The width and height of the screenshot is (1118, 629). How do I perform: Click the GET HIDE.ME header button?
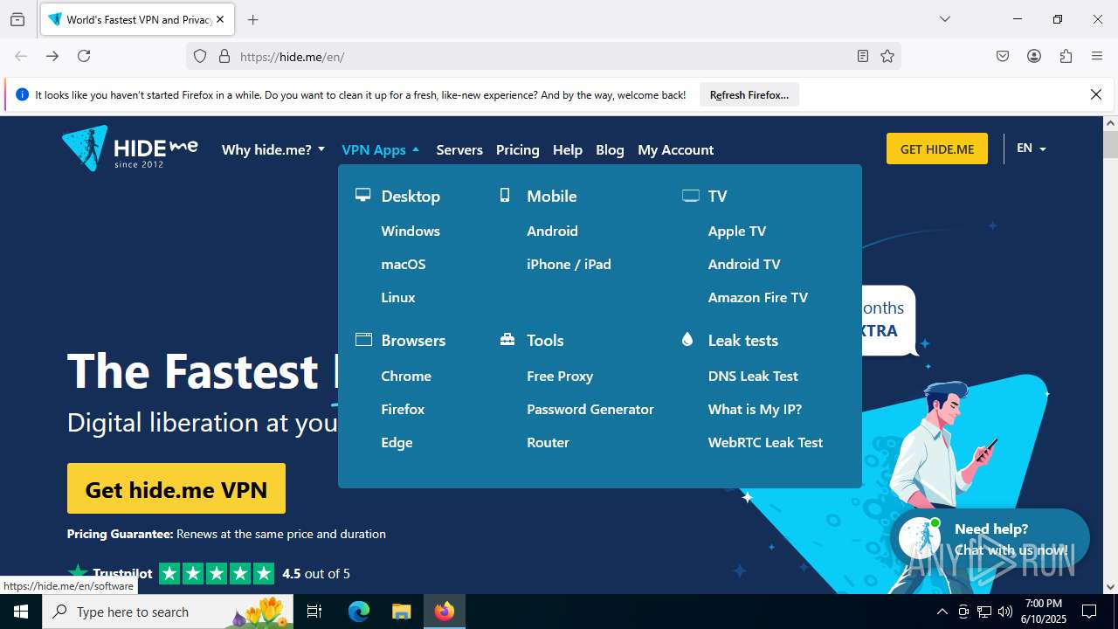937,149
